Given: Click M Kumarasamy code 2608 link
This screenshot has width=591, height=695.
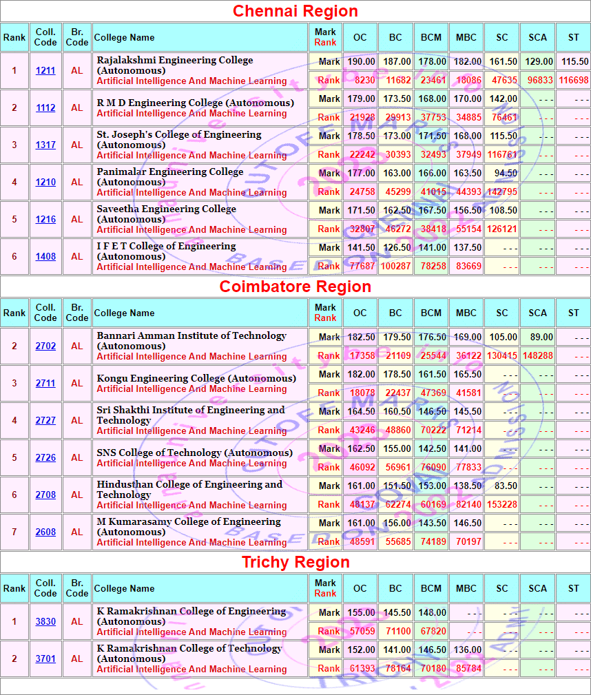Looking at the screenshot, I should [x=45, y=532].
